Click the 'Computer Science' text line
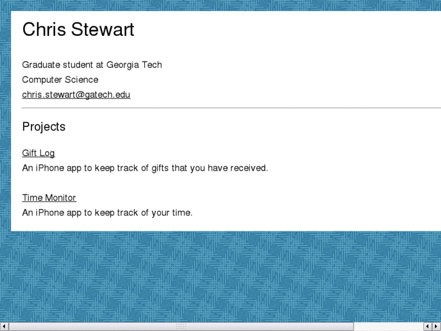This screenshot has height=331, width=441. 60,80
